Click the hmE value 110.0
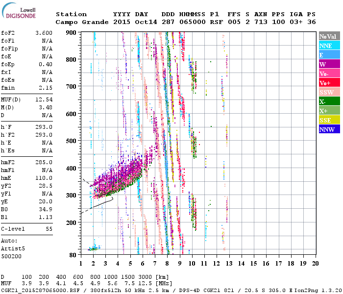This screenshot has height=294, width=343. tap(44, 178)
